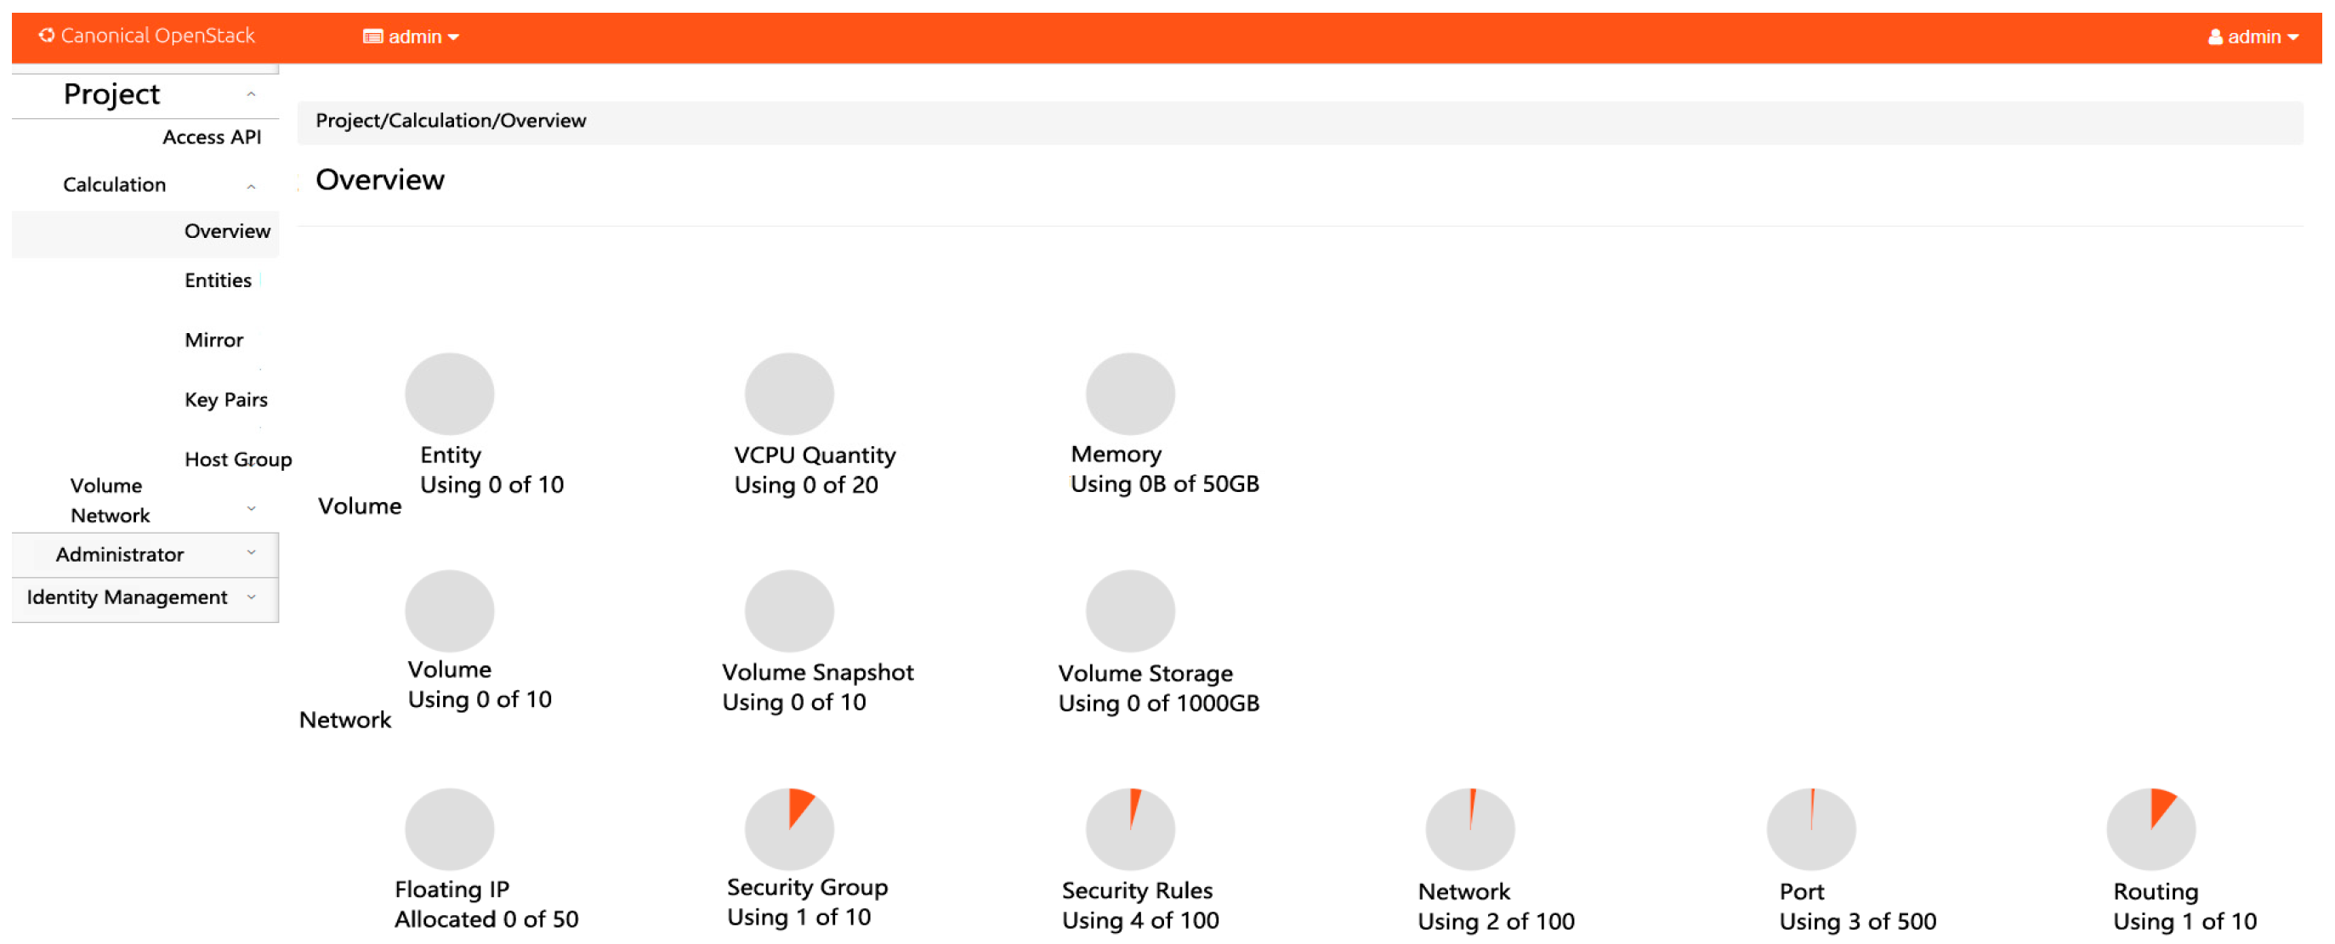Click the Port usage pie chart
The image size is (2335, 944).
pyautogui.click(x=1810, y=828)
